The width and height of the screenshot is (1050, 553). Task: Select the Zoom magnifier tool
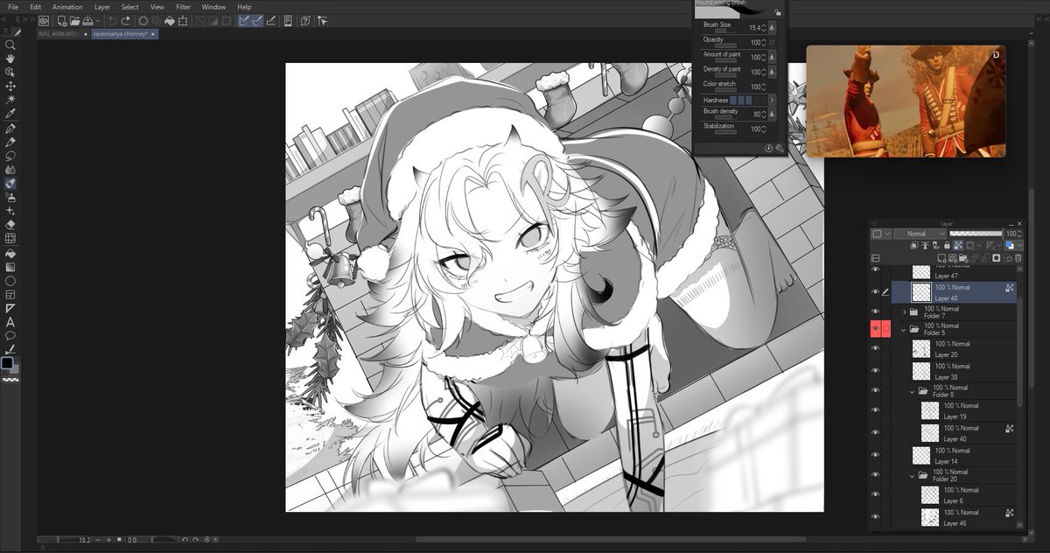[10, 45]
